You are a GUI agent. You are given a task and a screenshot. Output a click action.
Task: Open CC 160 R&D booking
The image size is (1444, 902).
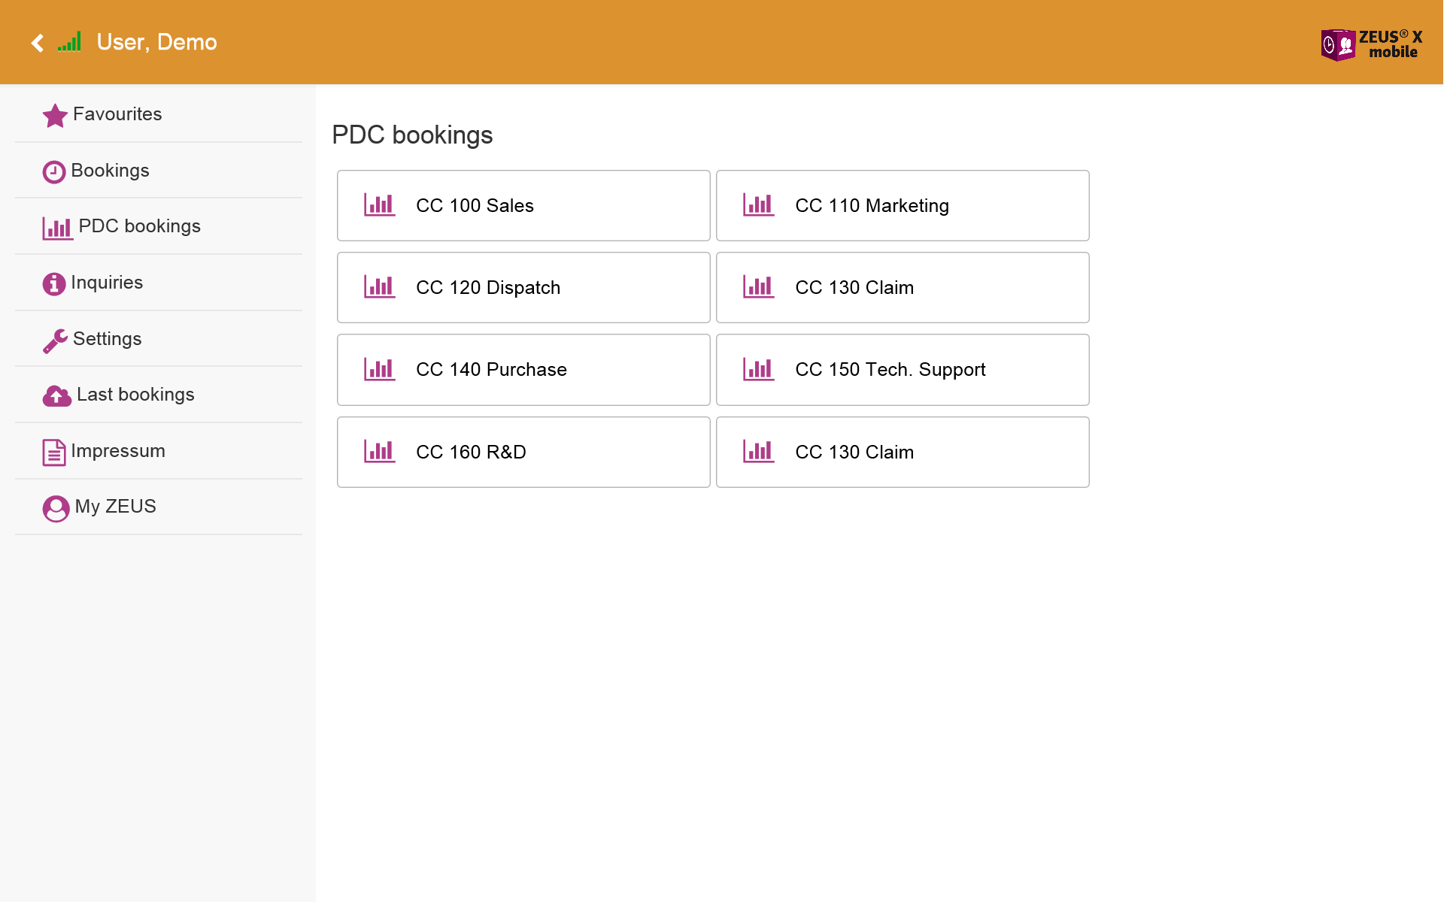(x=523, y=452)
